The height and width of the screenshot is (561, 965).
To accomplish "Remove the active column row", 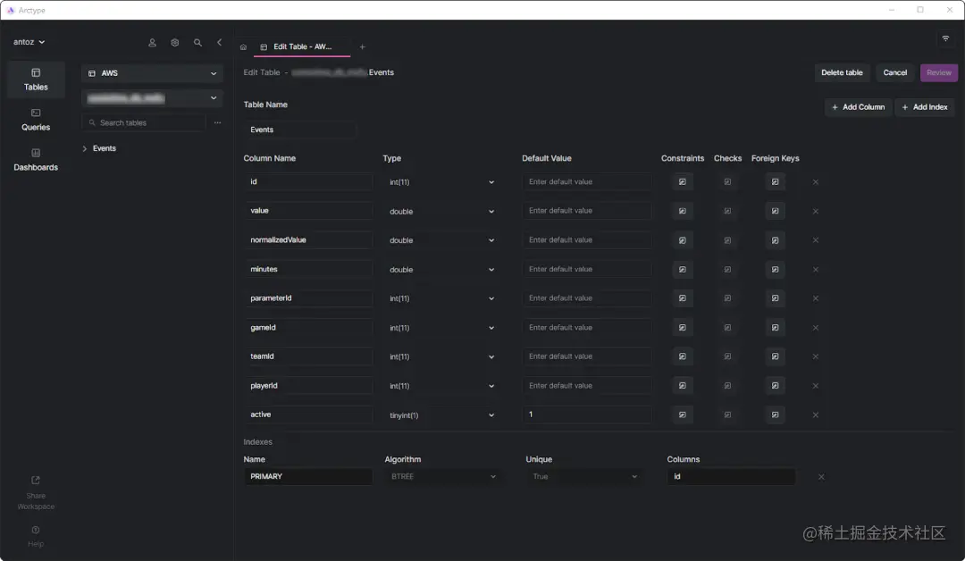I will pyautogui.click(x=816, y=415).
